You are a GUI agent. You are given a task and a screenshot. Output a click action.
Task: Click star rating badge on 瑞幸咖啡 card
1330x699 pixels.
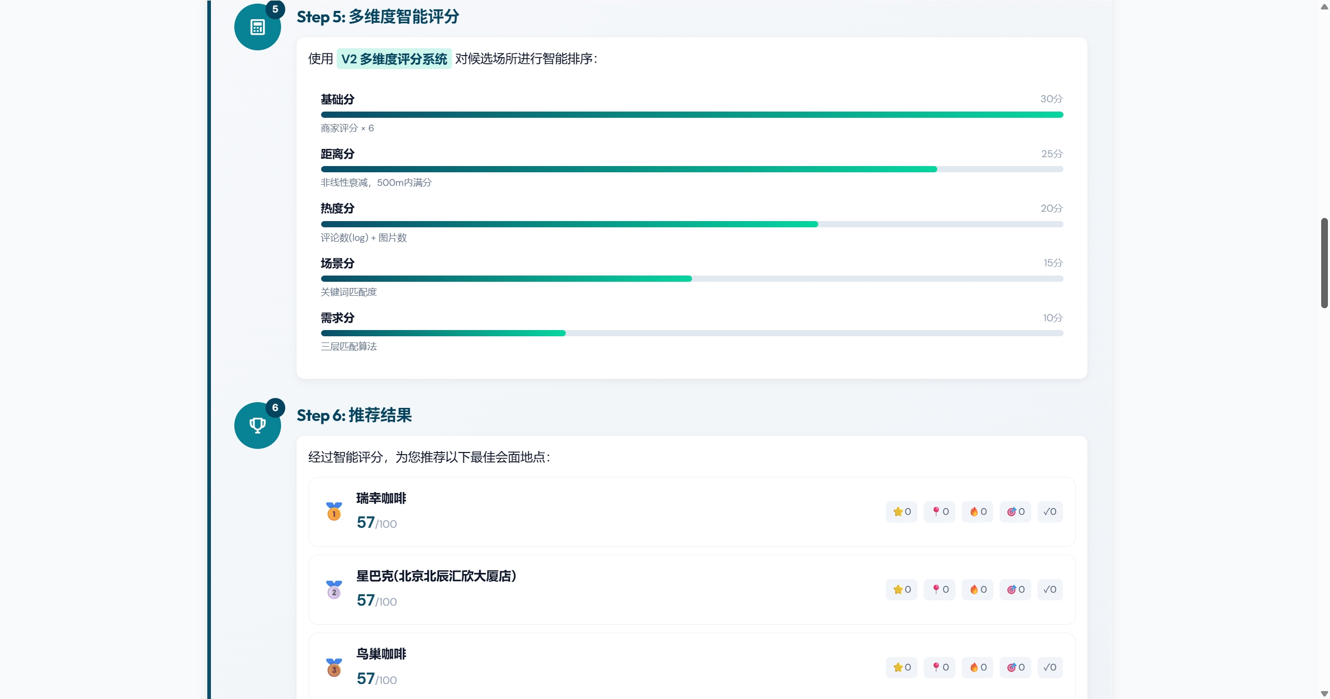click(x=901, y=512)
